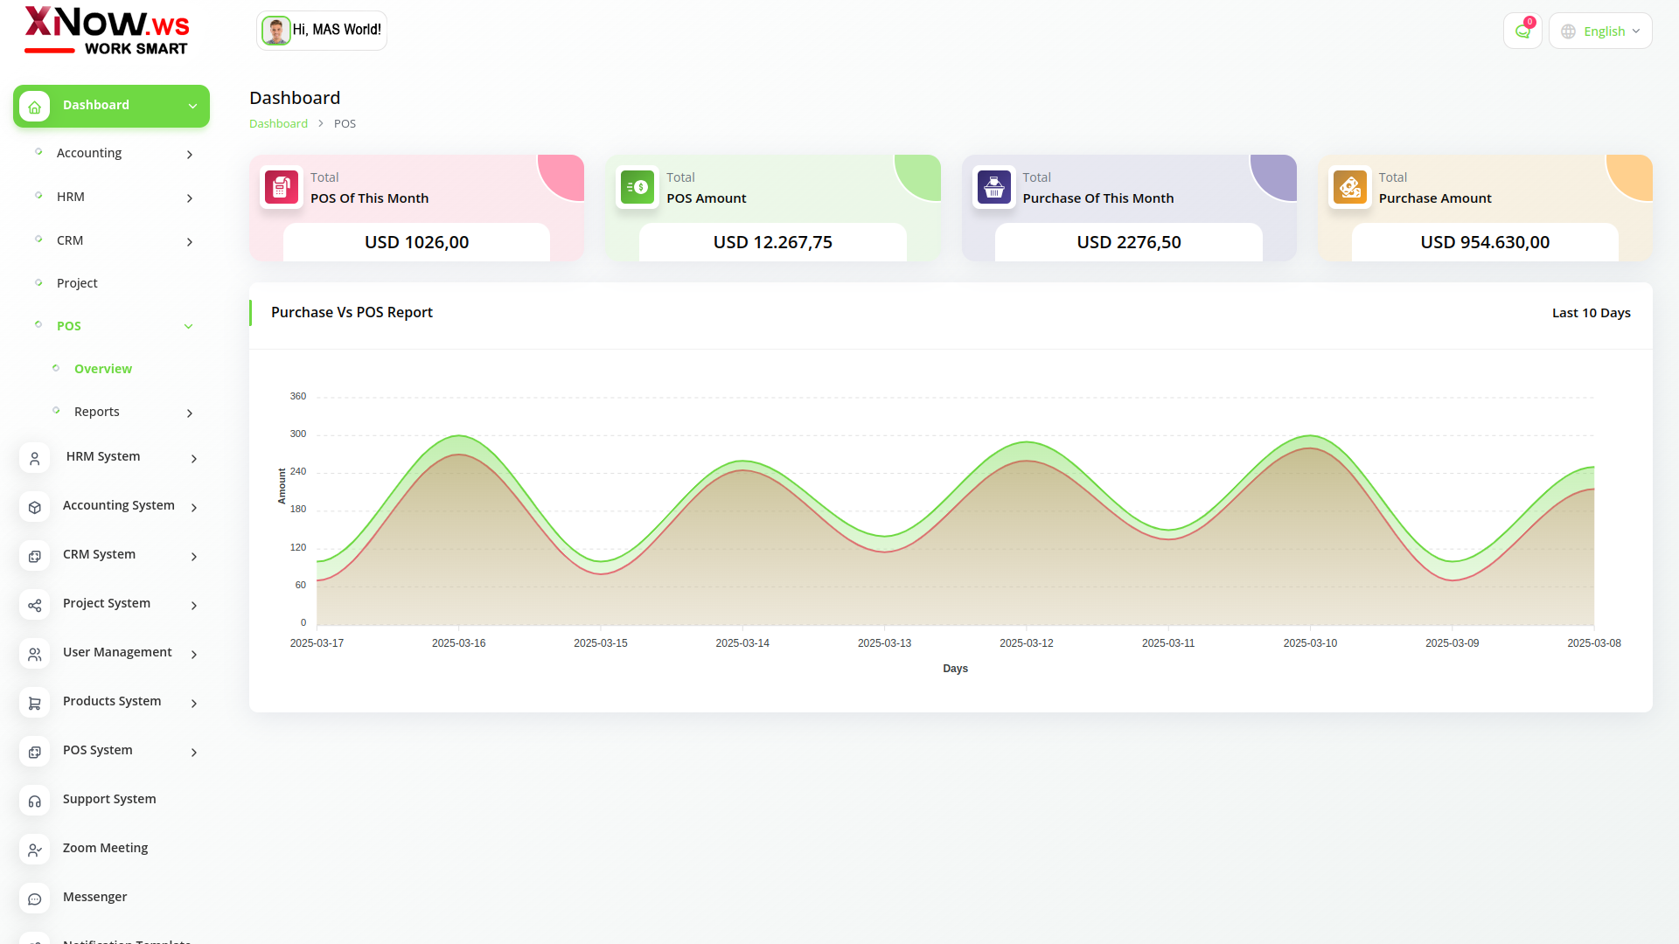Collapse the Dashboard menu chevron
Screen dimensions: 1679x944
pyautogui.click(x=192, y=107)
